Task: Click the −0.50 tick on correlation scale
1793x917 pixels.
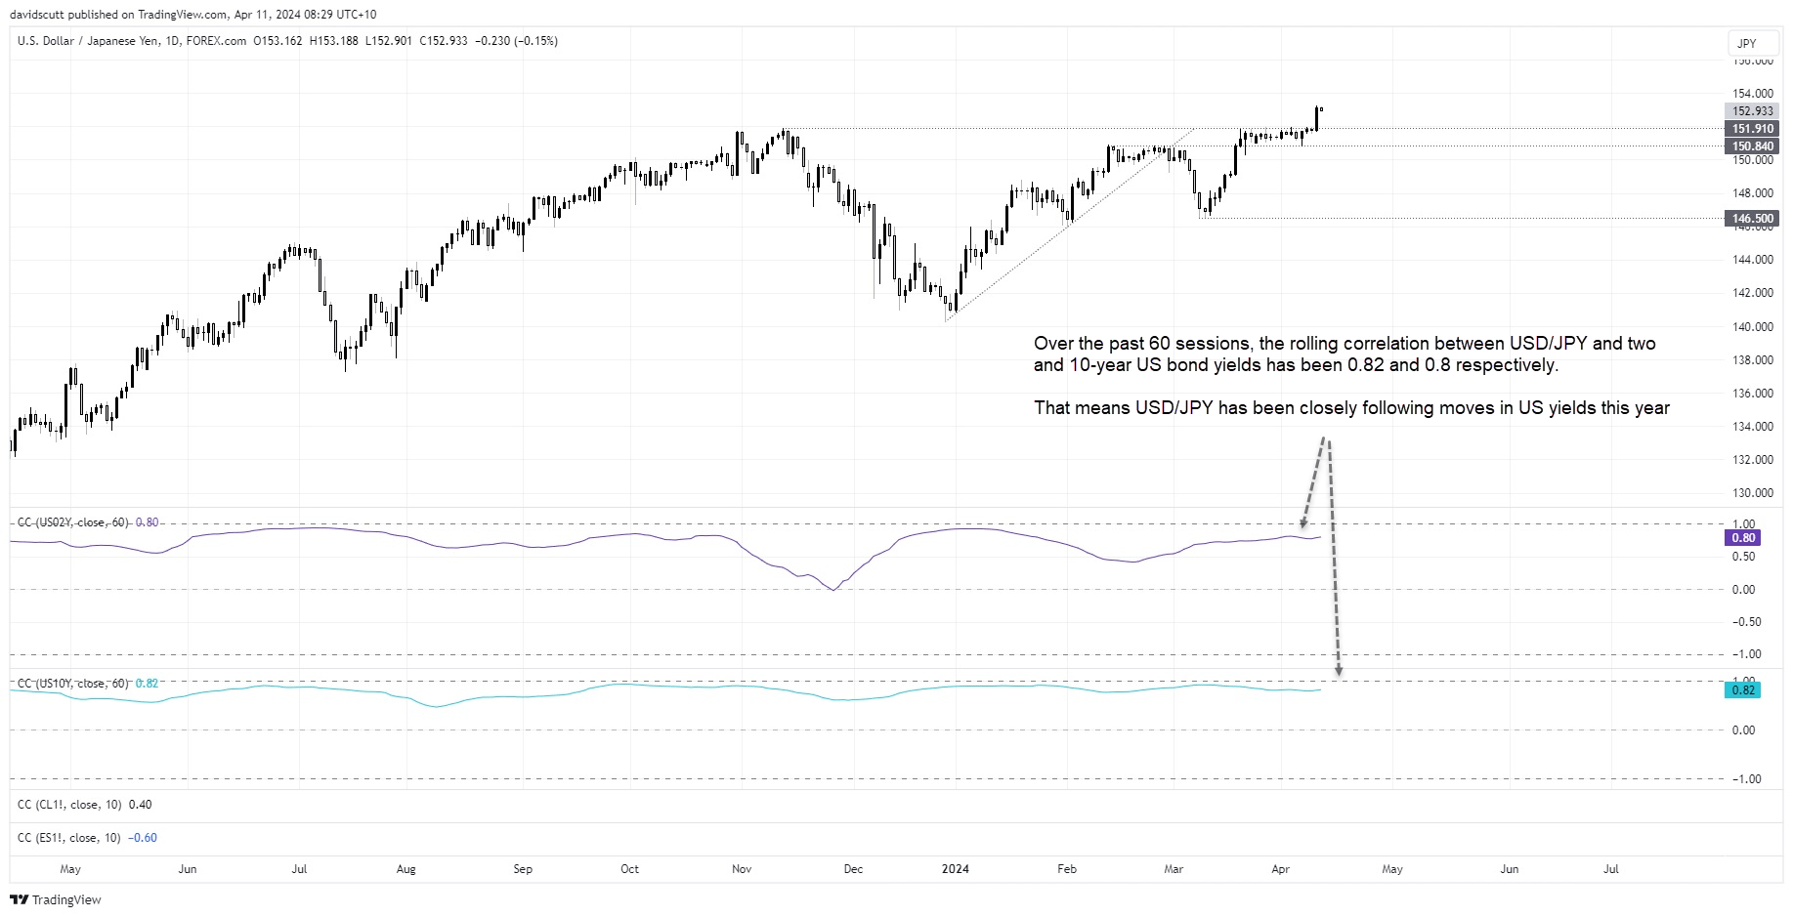Action: 1746,622
